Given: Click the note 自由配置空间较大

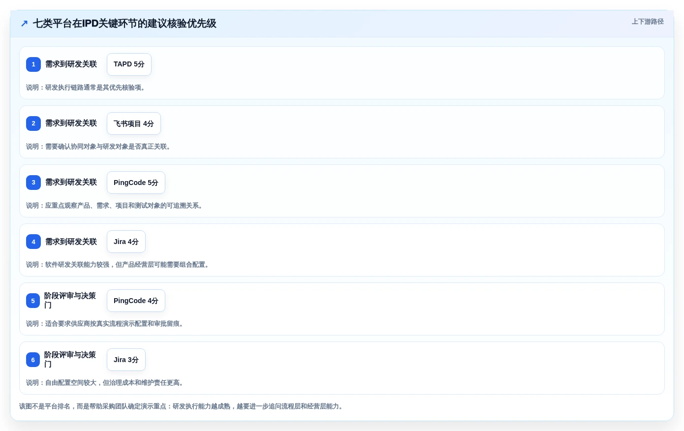Looking at the screenshot, I should click(105, 383).
